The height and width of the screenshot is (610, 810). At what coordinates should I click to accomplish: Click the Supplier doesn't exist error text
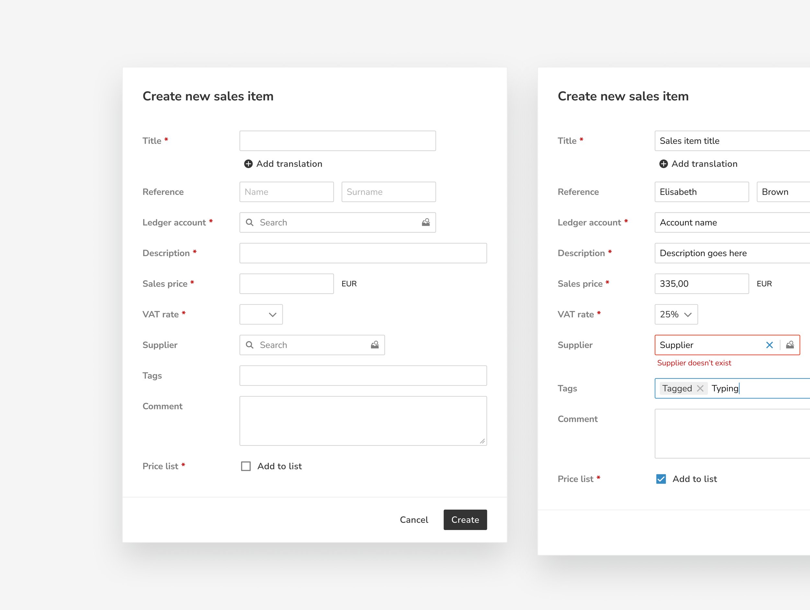pyautogui.click(x=694, y=363)
